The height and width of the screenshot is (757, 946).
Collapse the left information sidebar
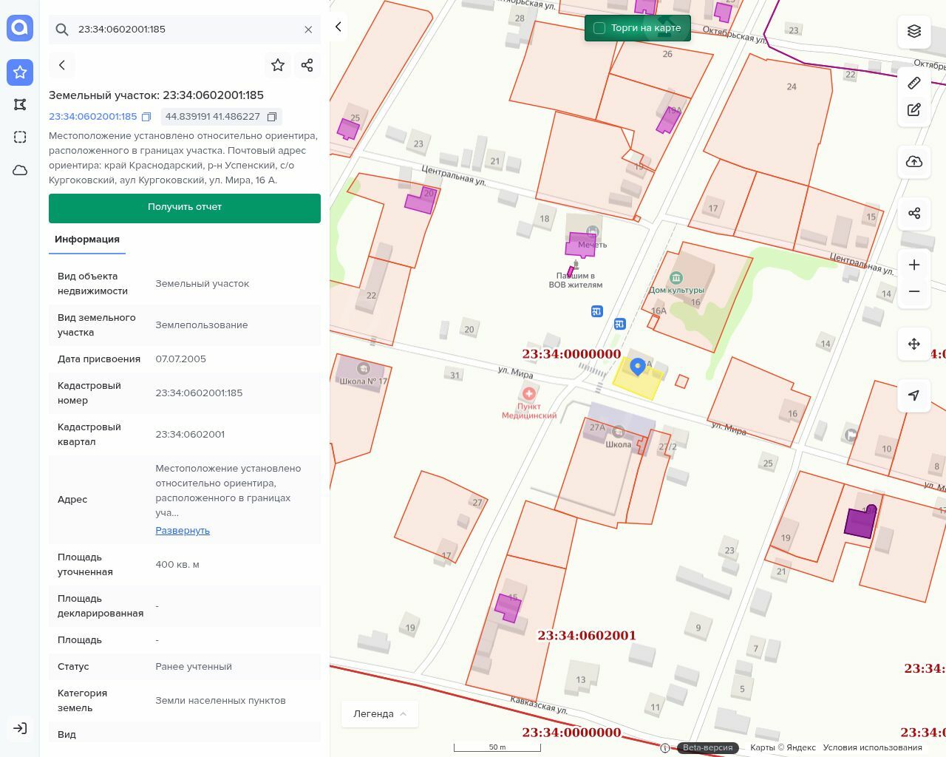338,27
